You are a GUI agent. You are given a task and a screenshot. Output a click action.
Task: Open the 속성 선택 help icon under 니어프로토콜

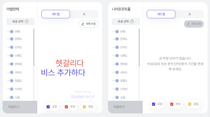[132, 21]
